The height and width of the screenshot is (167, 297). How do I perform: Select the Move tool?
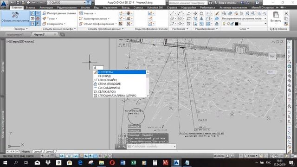tap(195, 13)
